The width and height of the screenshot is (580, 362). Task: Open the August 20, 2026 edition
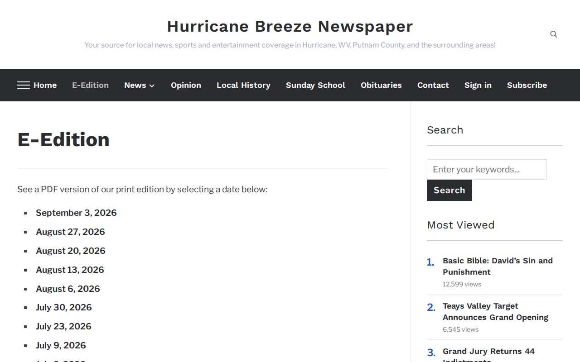pyautogui.click(x=71, y=251)
